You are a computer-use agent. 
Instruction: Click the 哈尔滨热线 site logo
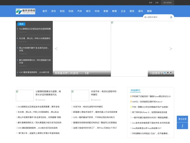(x=25, y=11)
